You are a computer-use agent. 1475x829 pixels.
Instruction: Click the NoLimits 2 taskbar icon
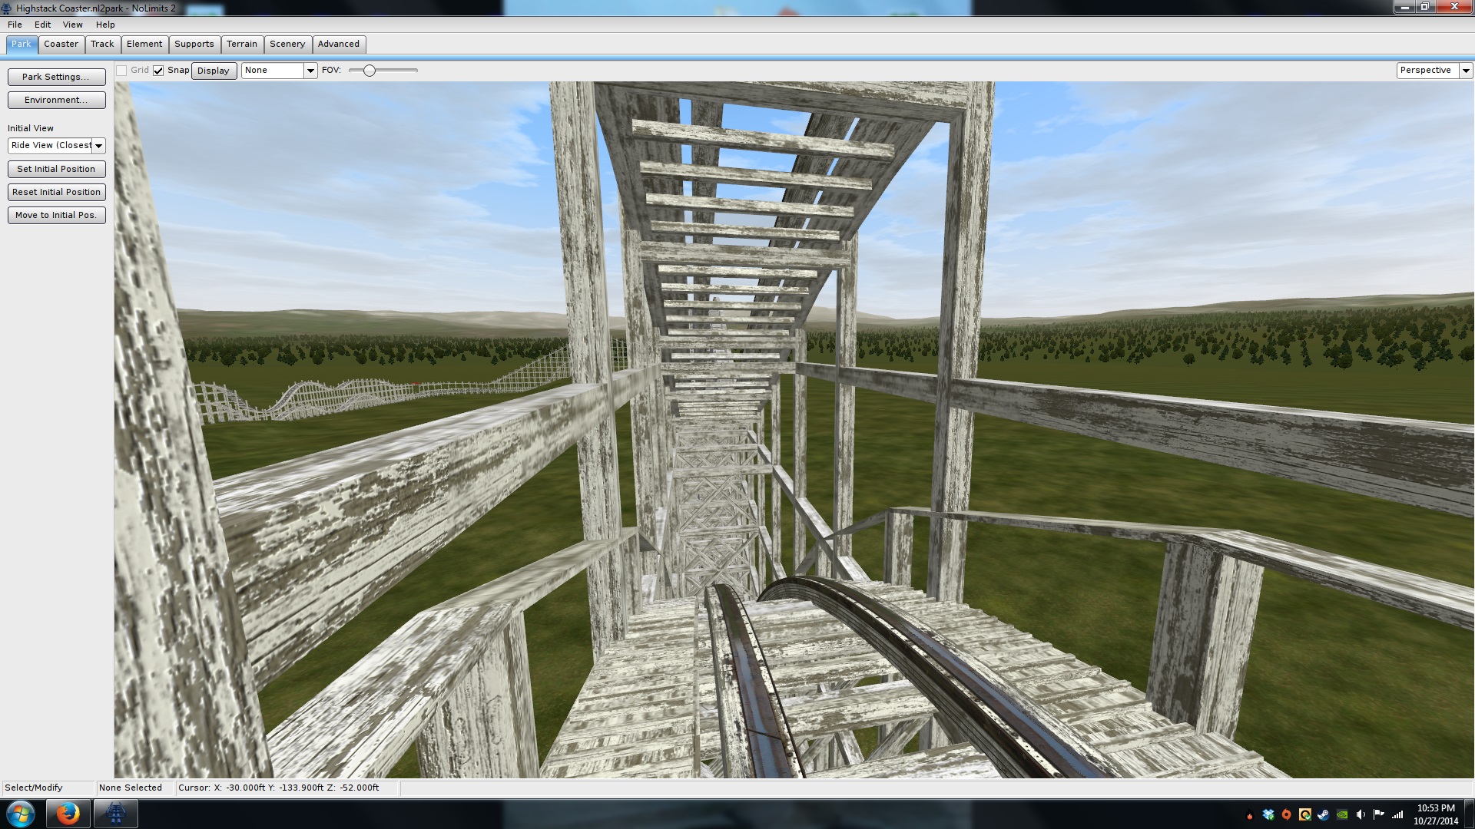pos(116,814)
